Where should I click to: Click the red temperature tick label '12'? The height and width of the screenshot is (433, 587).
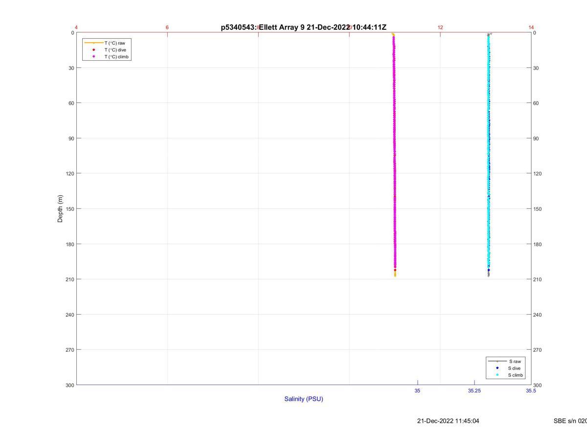(x=440, y=27)
